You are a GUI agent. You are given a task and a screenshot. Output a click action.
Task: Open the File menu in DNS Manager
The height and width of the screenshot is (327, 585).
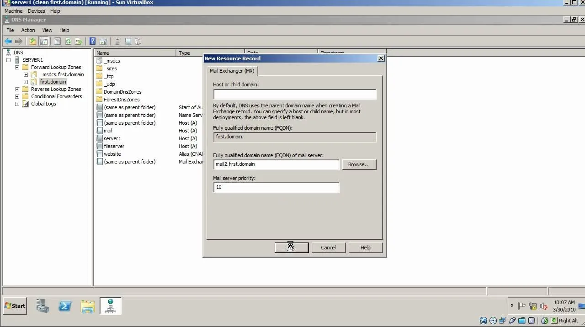point(10,30)
